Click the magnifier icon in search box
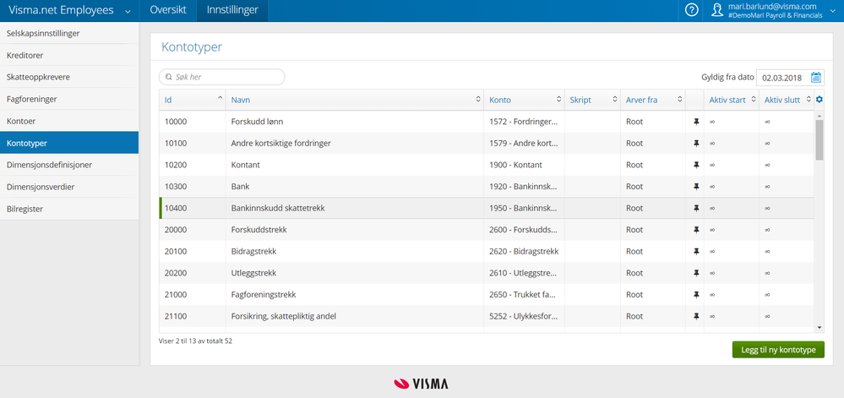The image size is (844, 398). point(168,78)
